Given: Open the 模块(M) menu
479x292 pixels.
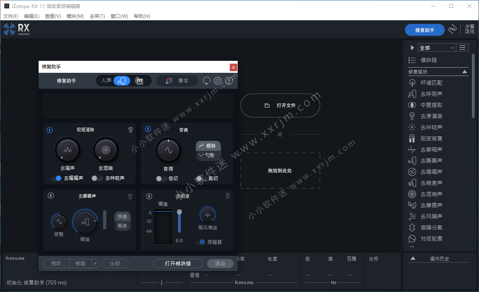Looking at the screenshot, I should coord(75,16).
